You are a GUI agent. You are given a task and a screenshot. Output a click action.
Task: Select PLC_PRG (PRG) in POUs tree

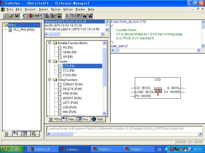tap(24, 30)
